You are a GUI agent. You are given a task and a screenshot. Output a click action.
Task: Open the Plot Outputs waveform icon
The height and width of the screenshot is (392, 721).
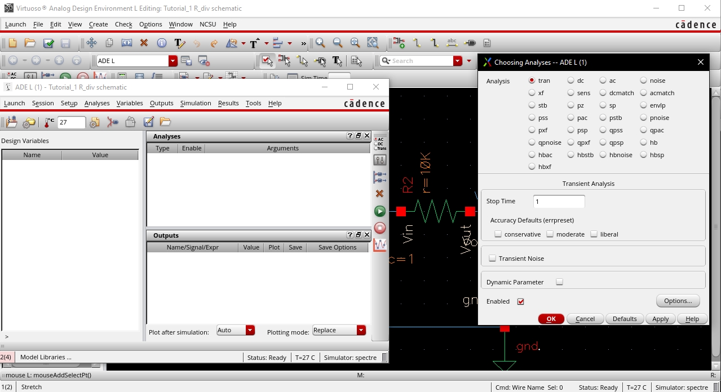[380, 245]
